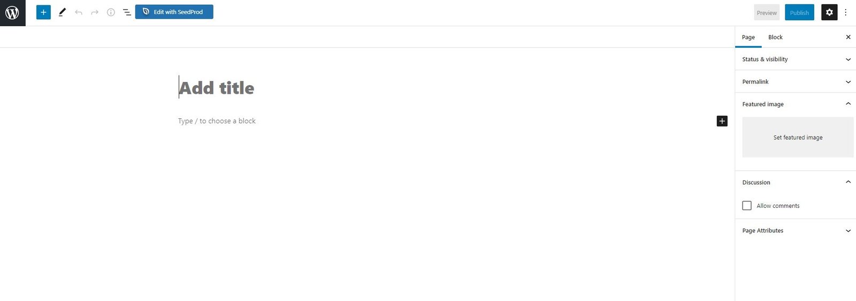Switch to the Page tab
This screenshot has height=301, width=856.
tap(748, 37)
